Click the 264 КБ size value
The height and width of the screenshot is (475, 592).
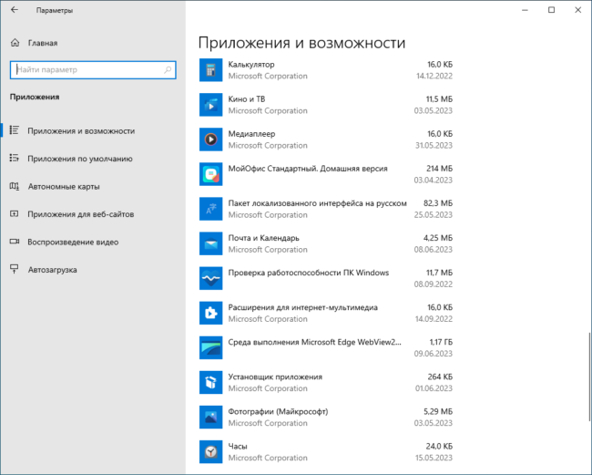440,377
